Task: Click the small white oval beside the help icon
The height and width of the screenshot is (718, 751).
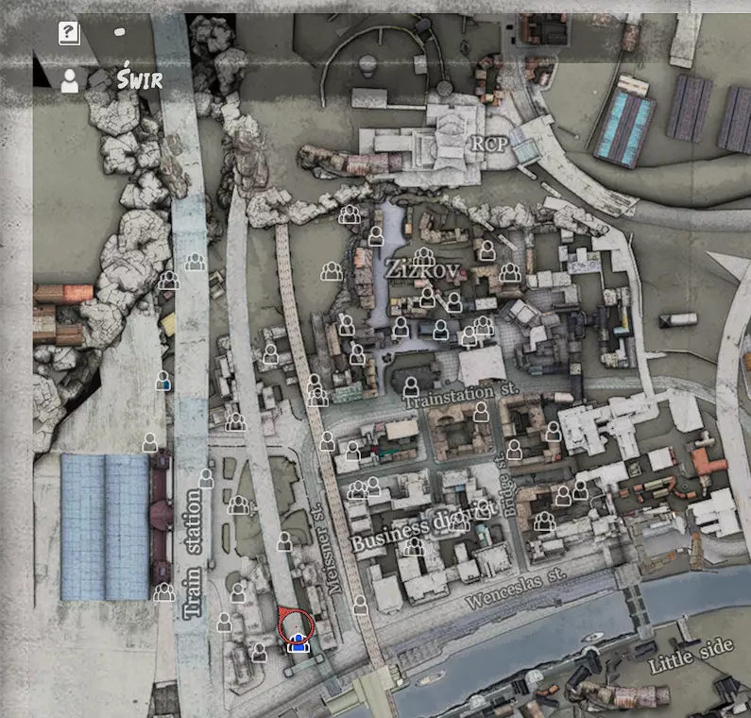Action: click(119, 32)
